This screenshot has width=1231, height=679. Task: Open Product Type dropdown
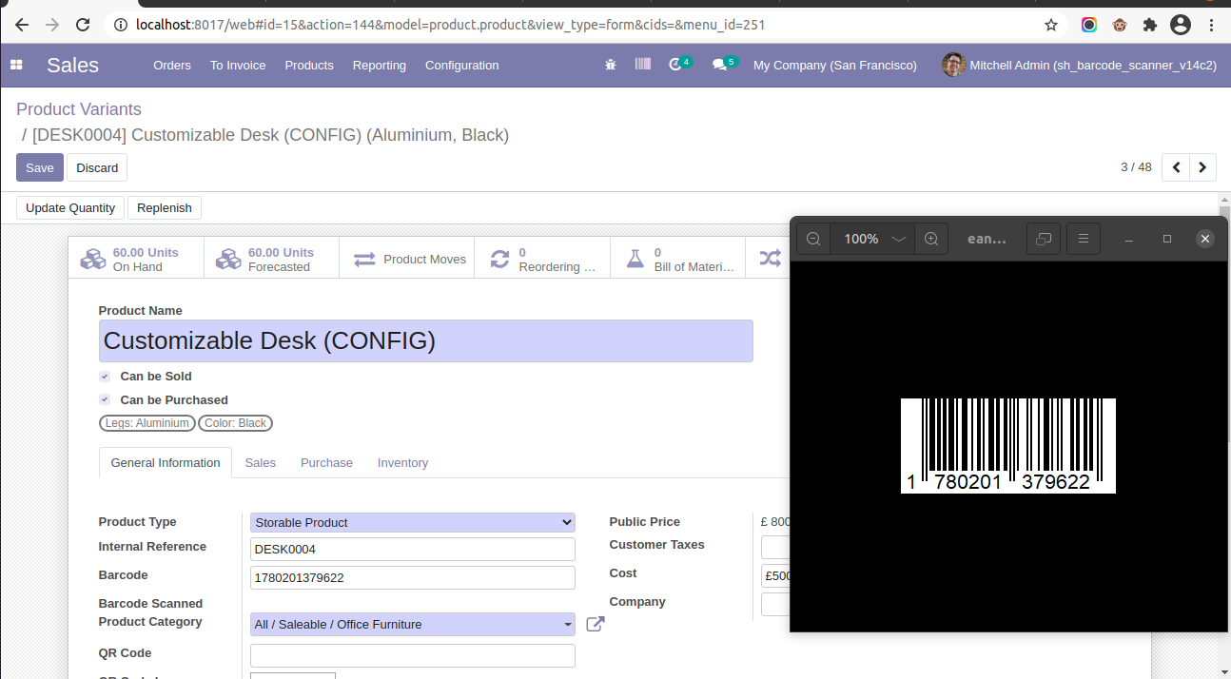(x=413, y=522)
